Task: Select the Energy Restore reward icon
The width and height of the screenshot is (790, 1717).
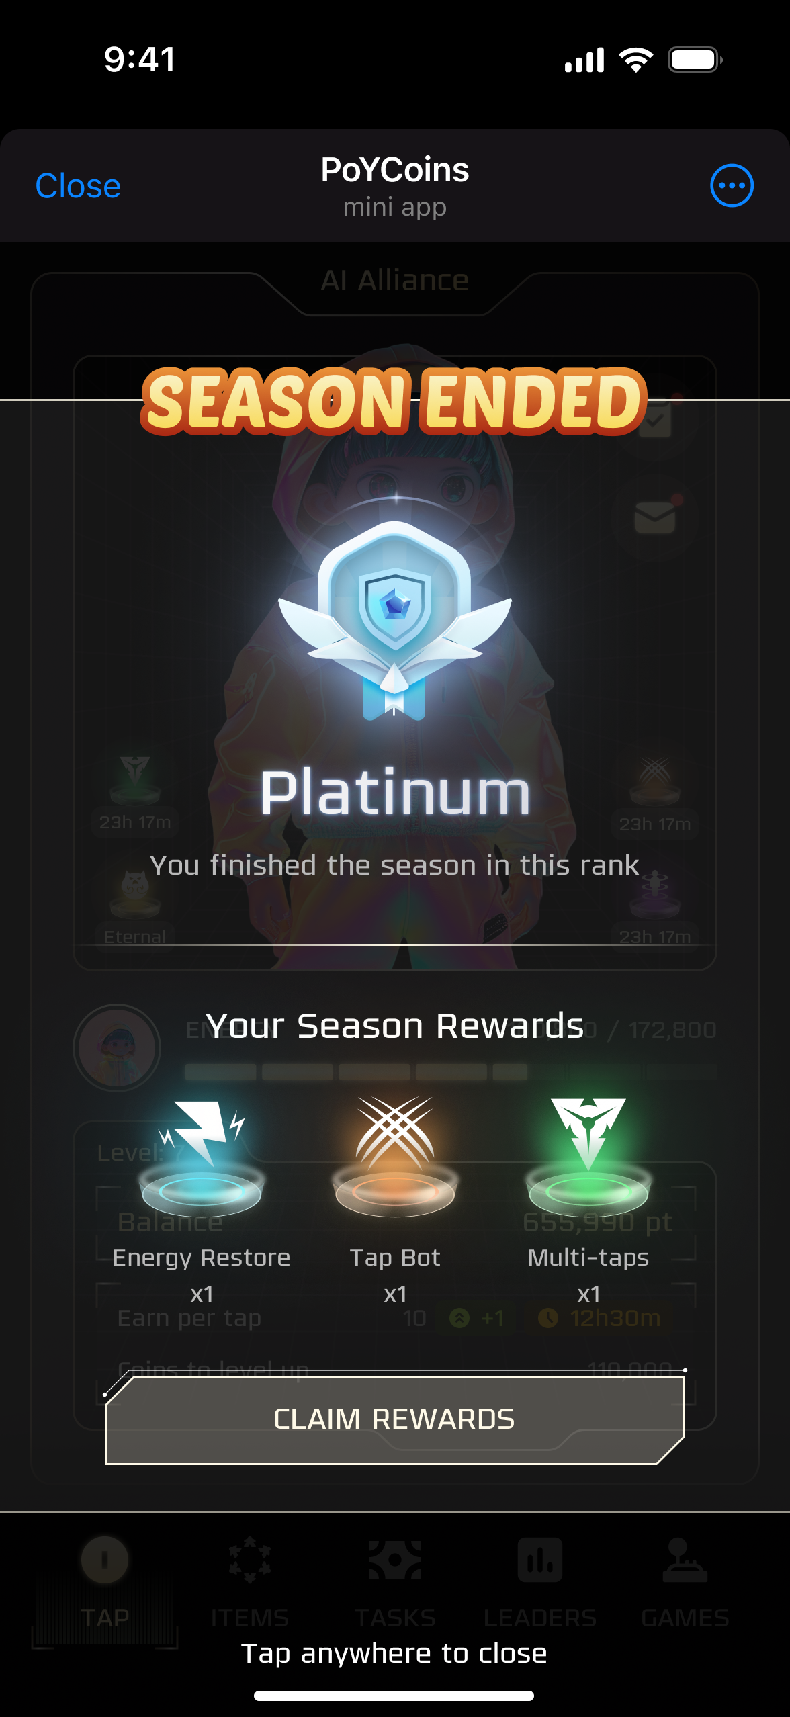Action: [x=202, y=1157]
